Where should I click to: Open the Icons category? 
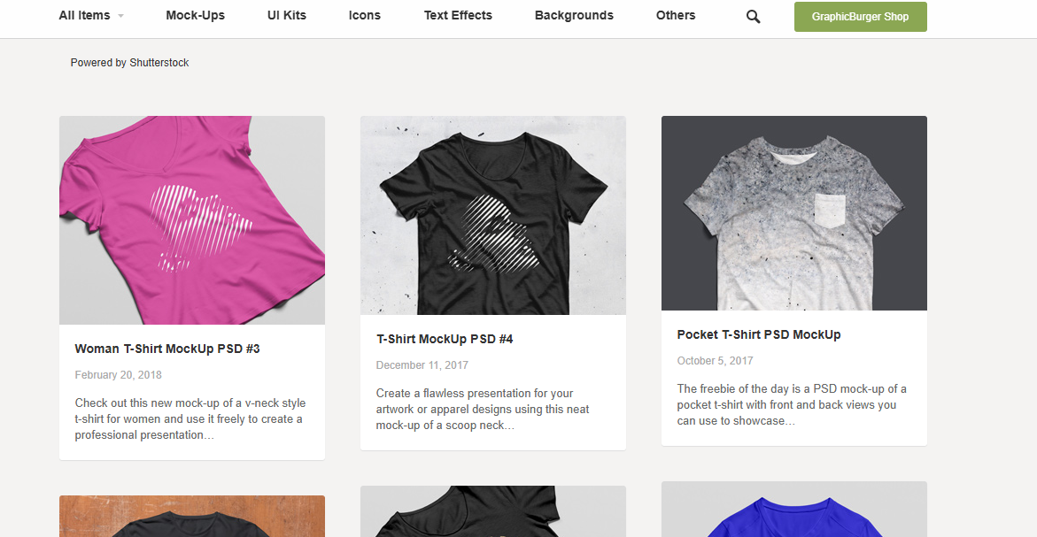coord(365,15)
